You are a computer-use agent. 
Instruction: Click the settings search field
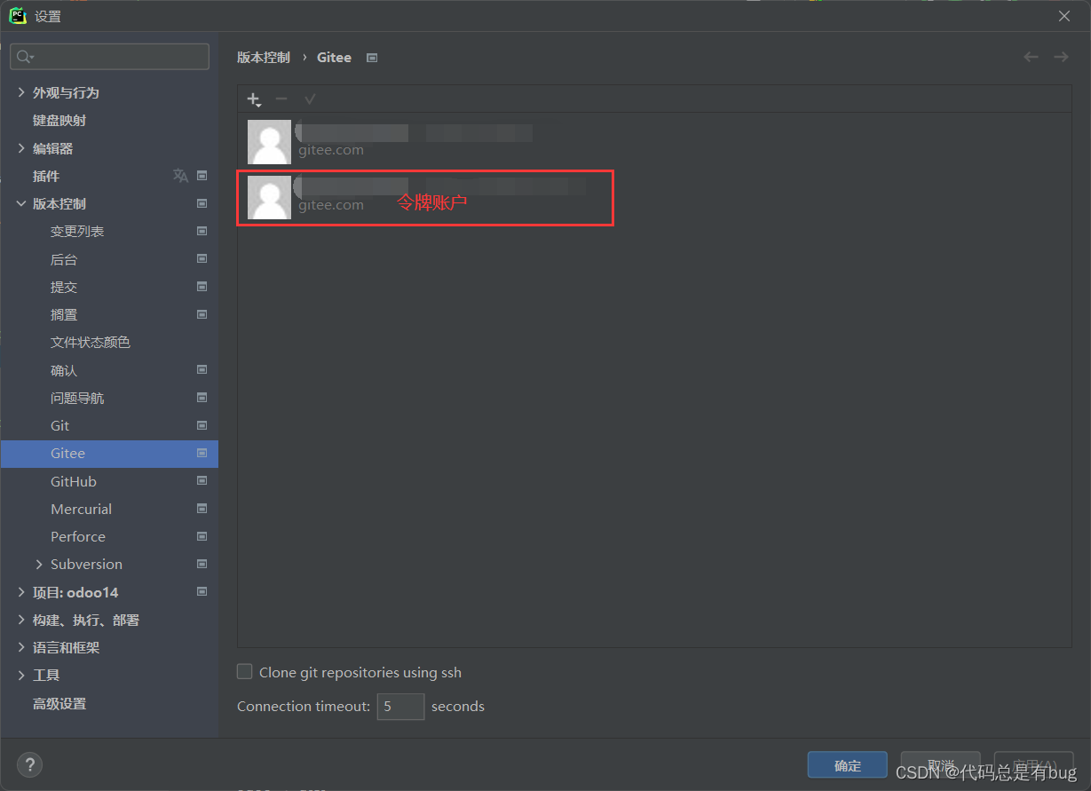(x=110, y=57)
